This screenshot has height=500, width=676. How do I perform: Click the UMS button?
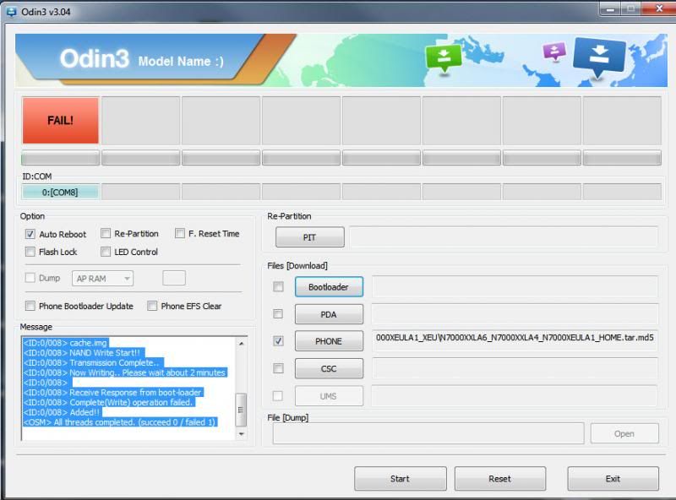(329, 395)
